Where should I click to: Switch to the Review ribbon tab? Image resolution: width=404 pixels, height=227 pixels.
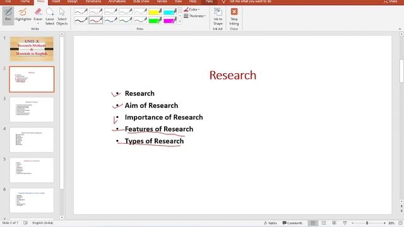(162, 1)
